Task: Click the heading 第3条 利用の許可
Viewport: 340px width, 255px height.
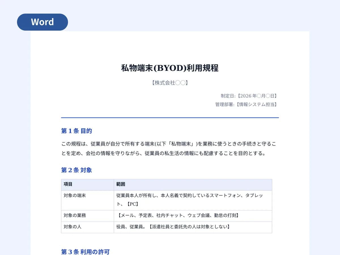Action: (x=86, y=252)
